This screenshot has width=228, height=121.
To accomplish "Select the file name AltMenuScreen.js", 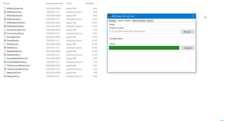I will point(14,12).
